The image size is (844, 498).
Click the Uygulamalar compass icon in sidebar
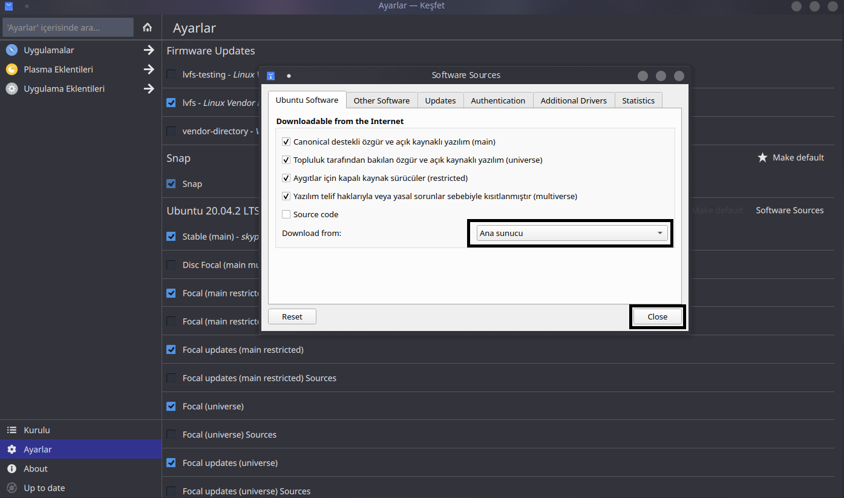click(x=11, y=50)
